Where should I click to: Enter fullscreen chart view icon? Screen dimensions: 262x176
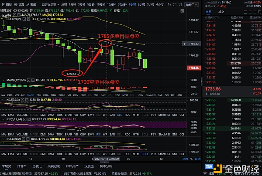tap(175, 4)
